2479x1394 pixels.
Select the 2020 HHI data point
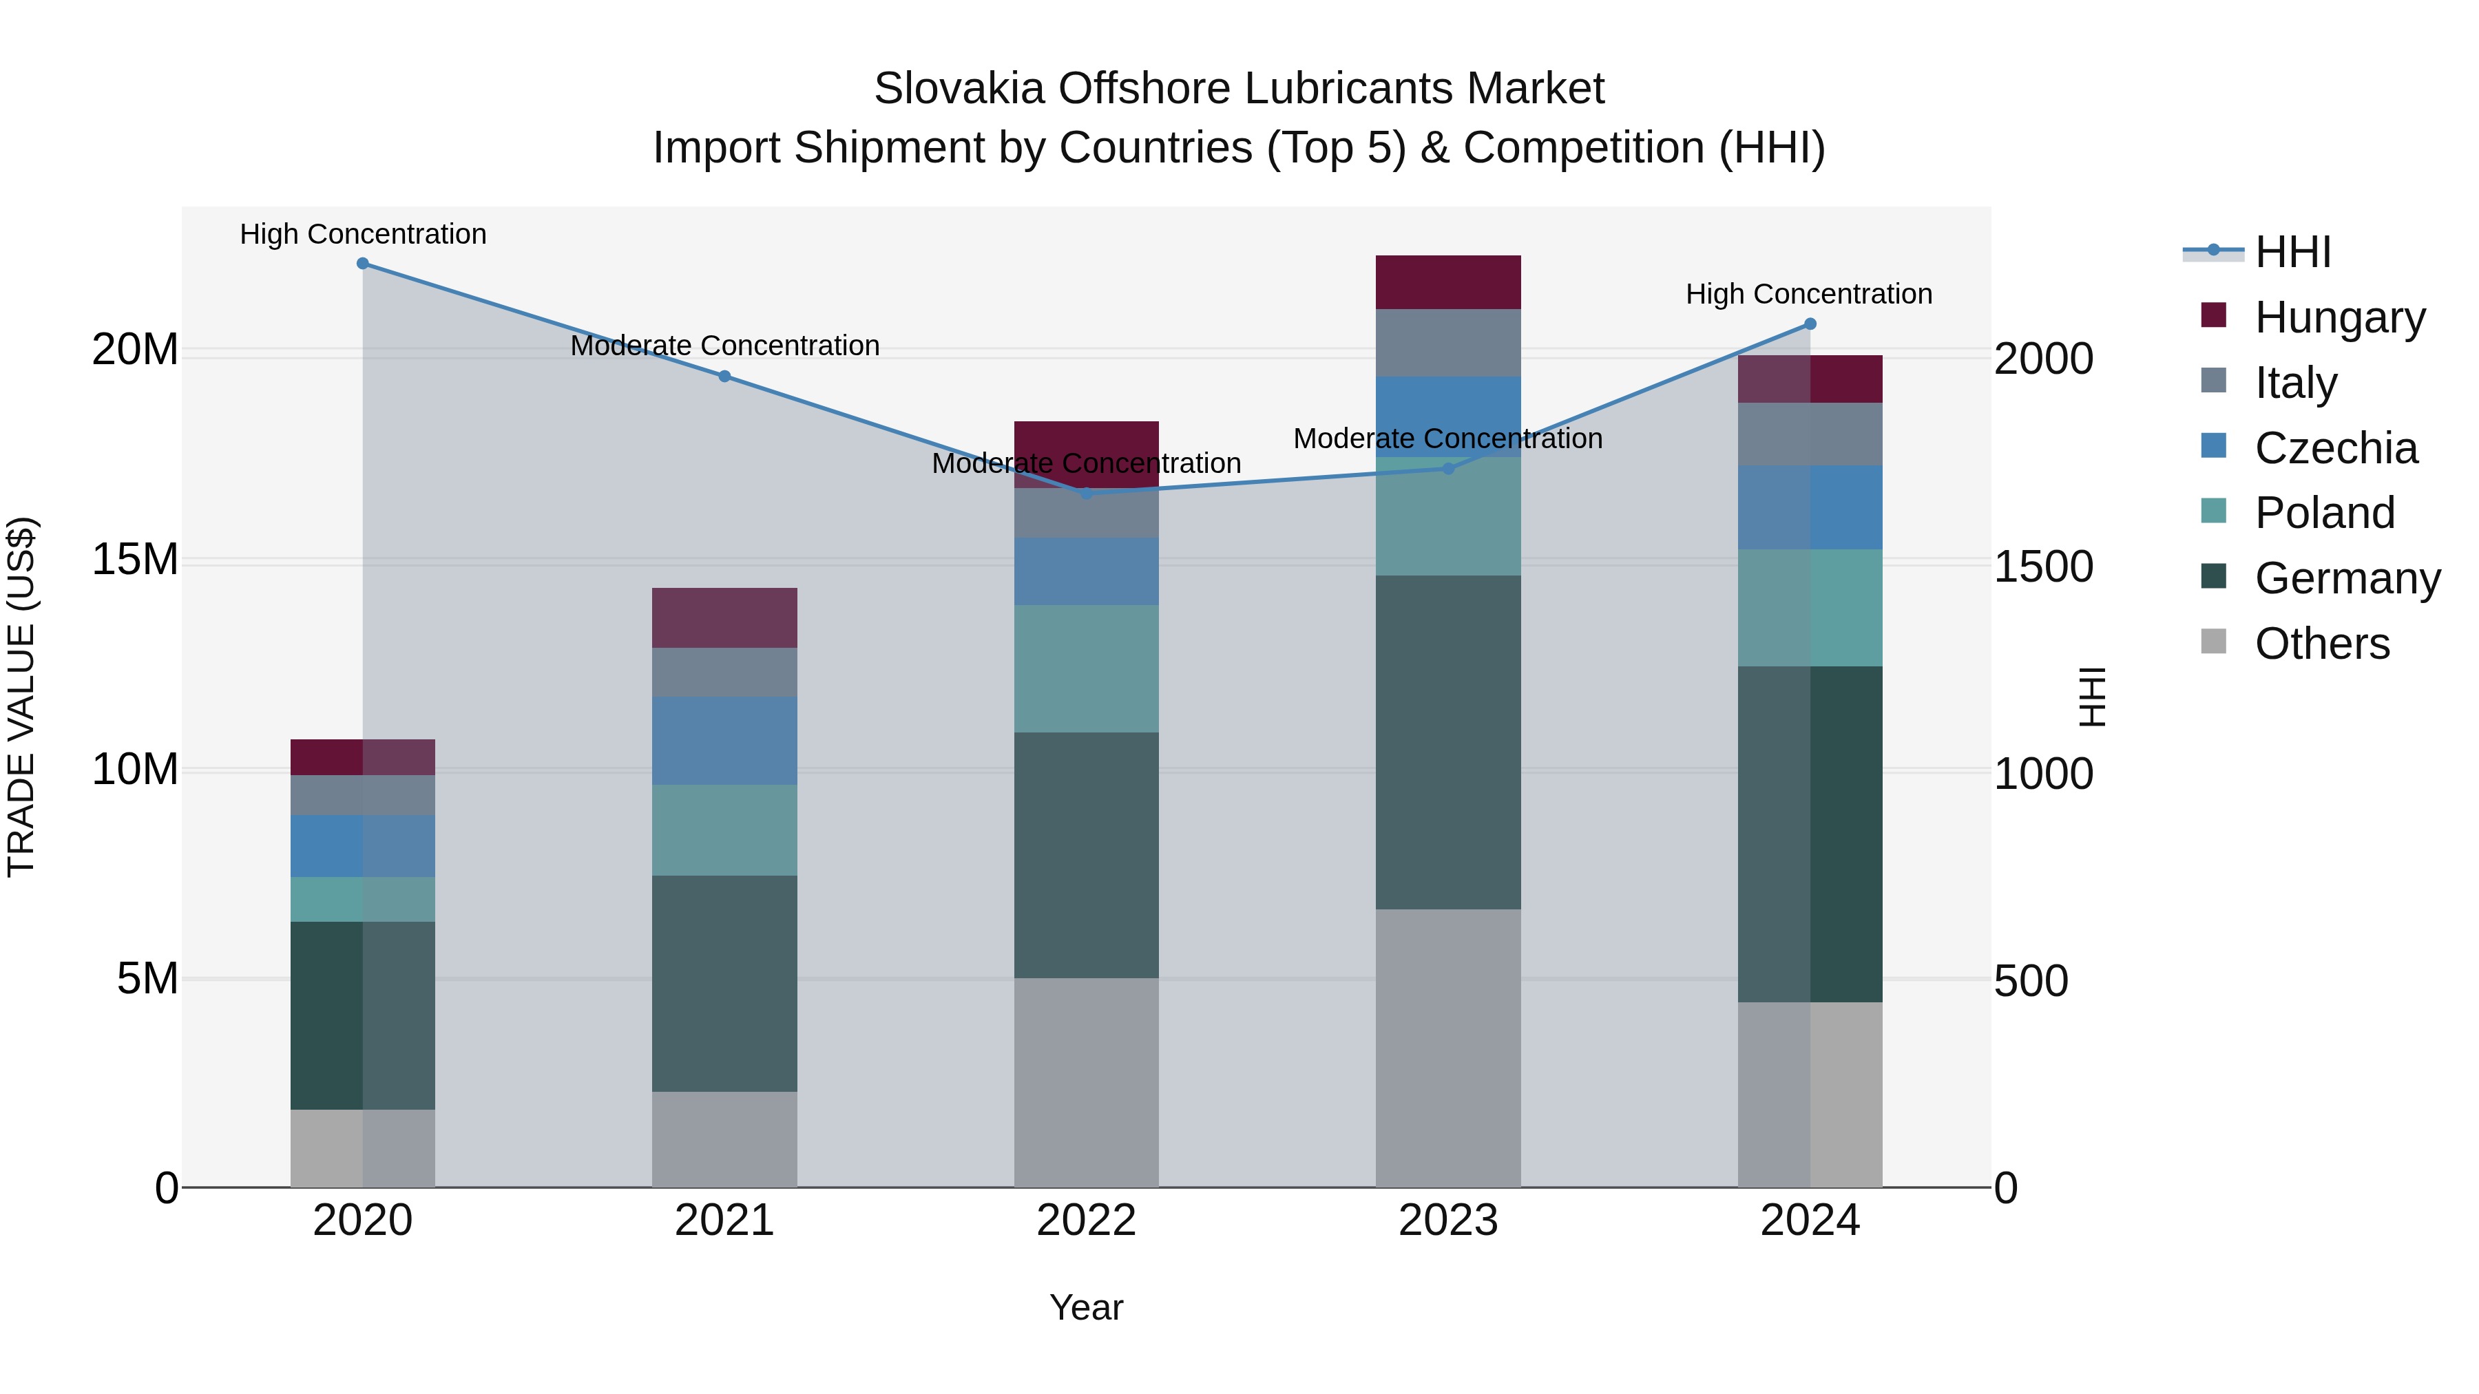pos(363,264)
